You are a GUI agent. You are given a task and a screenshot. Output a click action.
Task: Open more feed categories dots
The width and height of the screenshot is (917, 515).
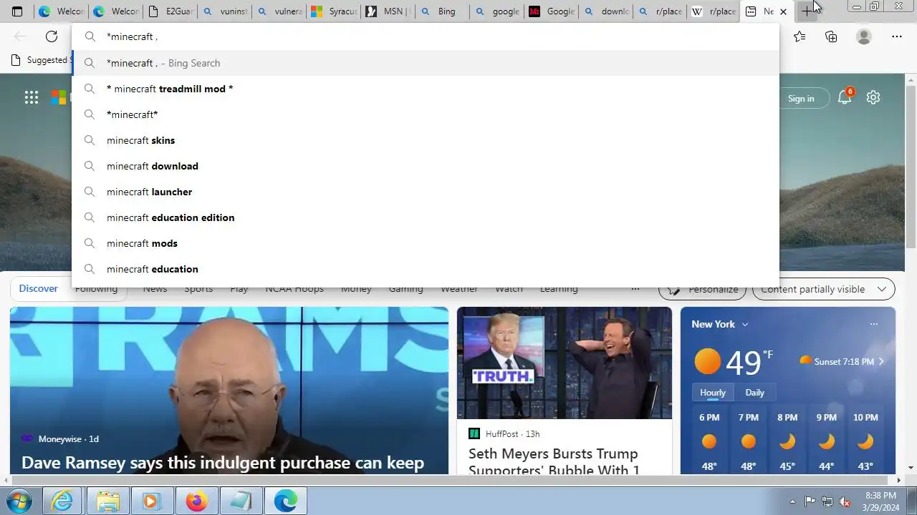coord(635,289)
